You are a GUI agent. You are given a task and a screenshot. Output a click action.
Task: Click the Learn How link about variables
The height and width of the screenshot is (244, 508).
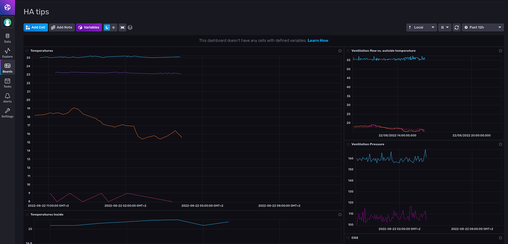[x=318, y=40]
